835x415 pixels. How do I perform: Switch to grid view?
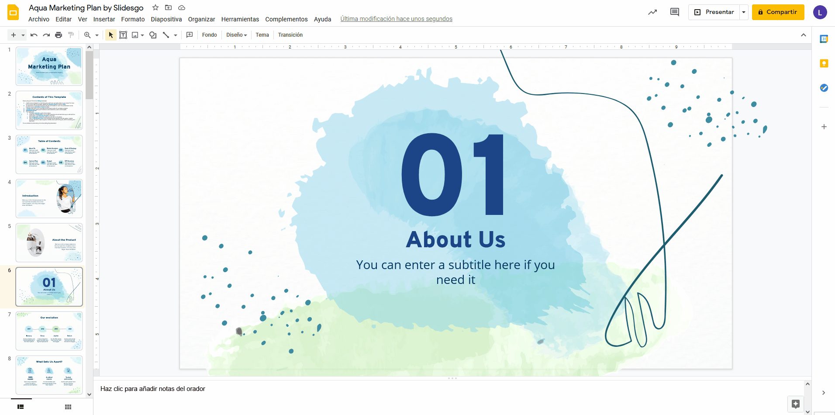coord(68,407)
